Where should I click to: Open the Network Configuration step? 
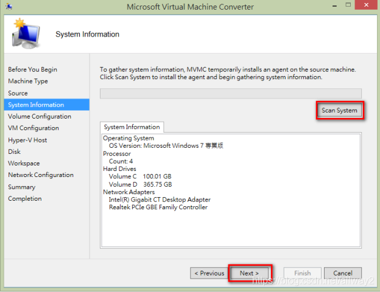(41, 175)
